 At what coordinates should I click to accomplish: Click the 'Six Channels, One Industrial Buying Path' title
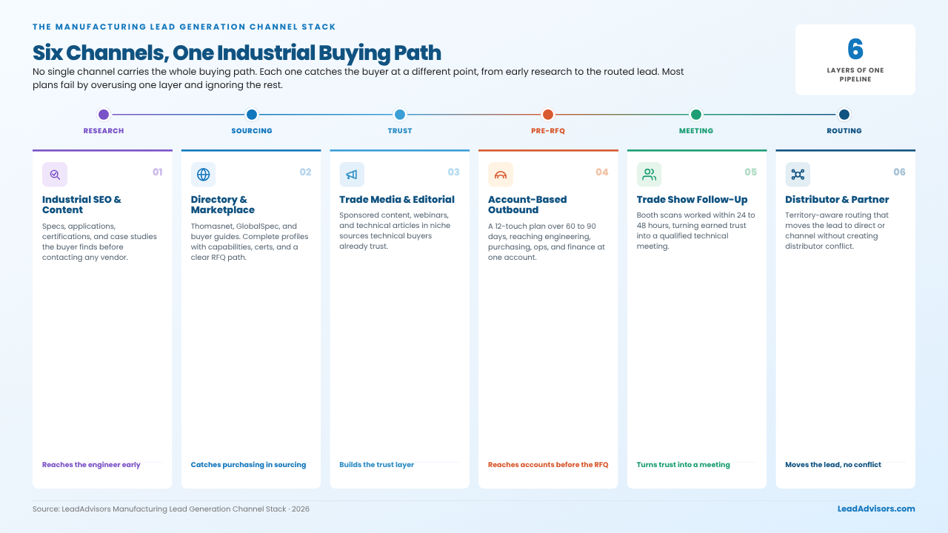point(237,53)
